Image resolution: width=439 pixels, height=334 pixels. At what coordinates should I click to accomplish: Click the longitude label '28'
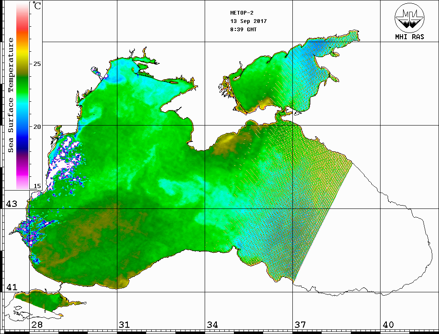pyautogui.click(x=37, y=324)
